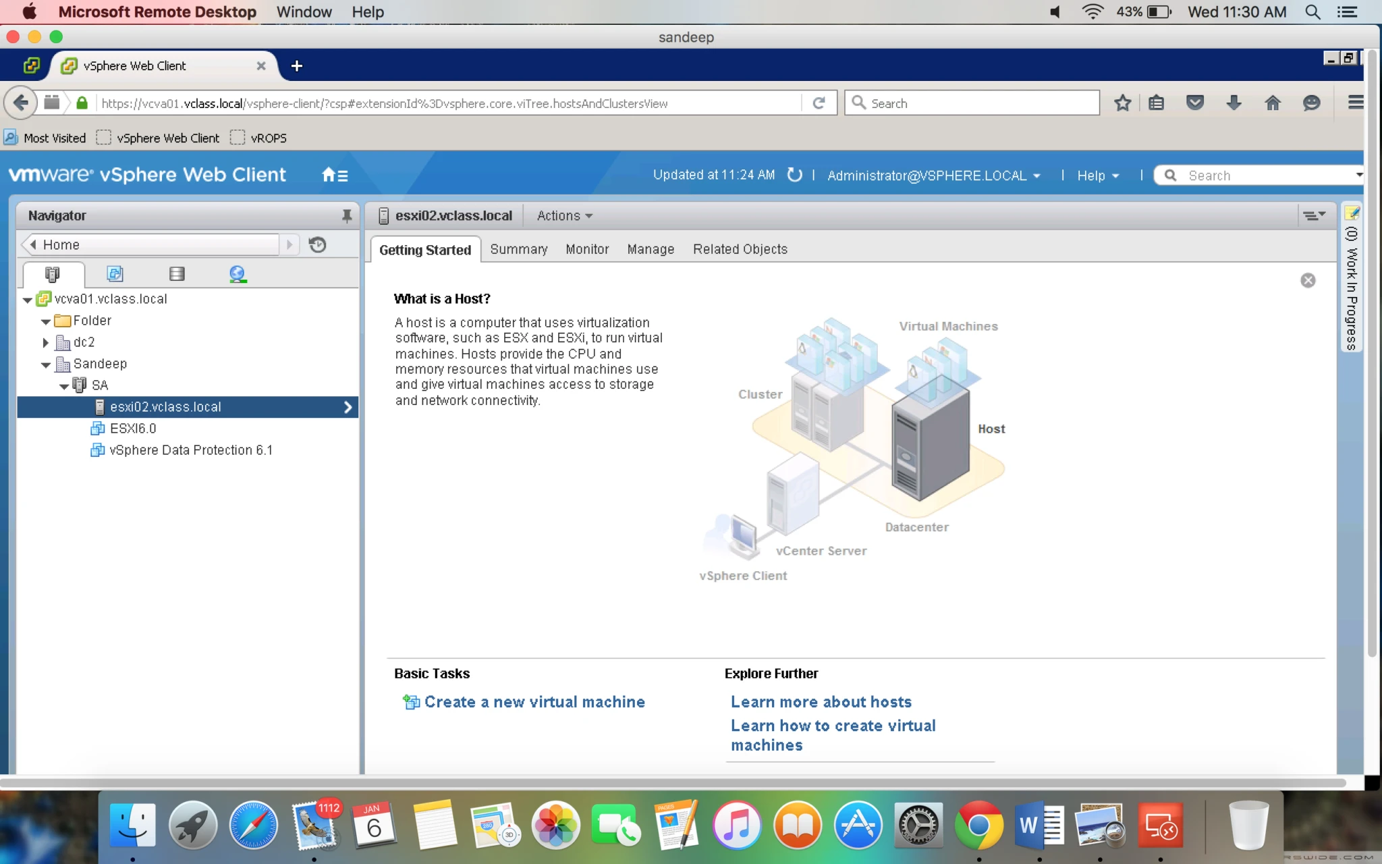Open Microsoft Word from the dock

click(x=1039, y=825)
